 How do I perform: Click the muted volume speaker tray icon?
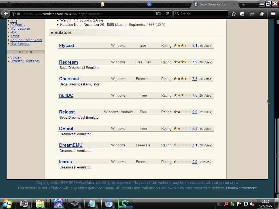coord(252,204)
